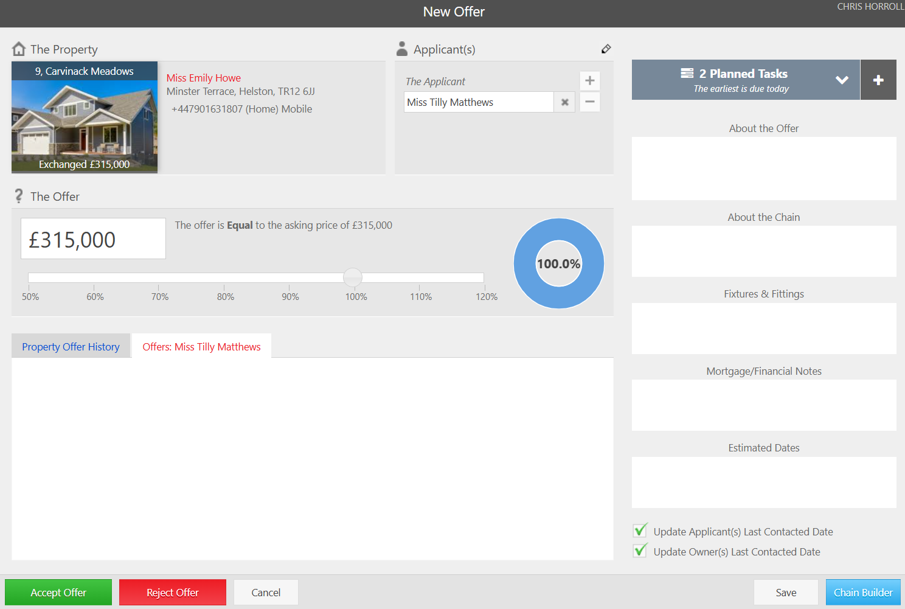
Task: Click the Fixtures & Fittings notes box
Action: pyautogui.click(x=764, y=329)
